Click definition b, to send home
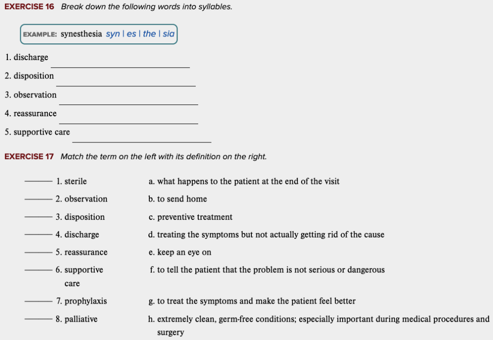This screenshot has height=340, width=493. pos(178,199)
